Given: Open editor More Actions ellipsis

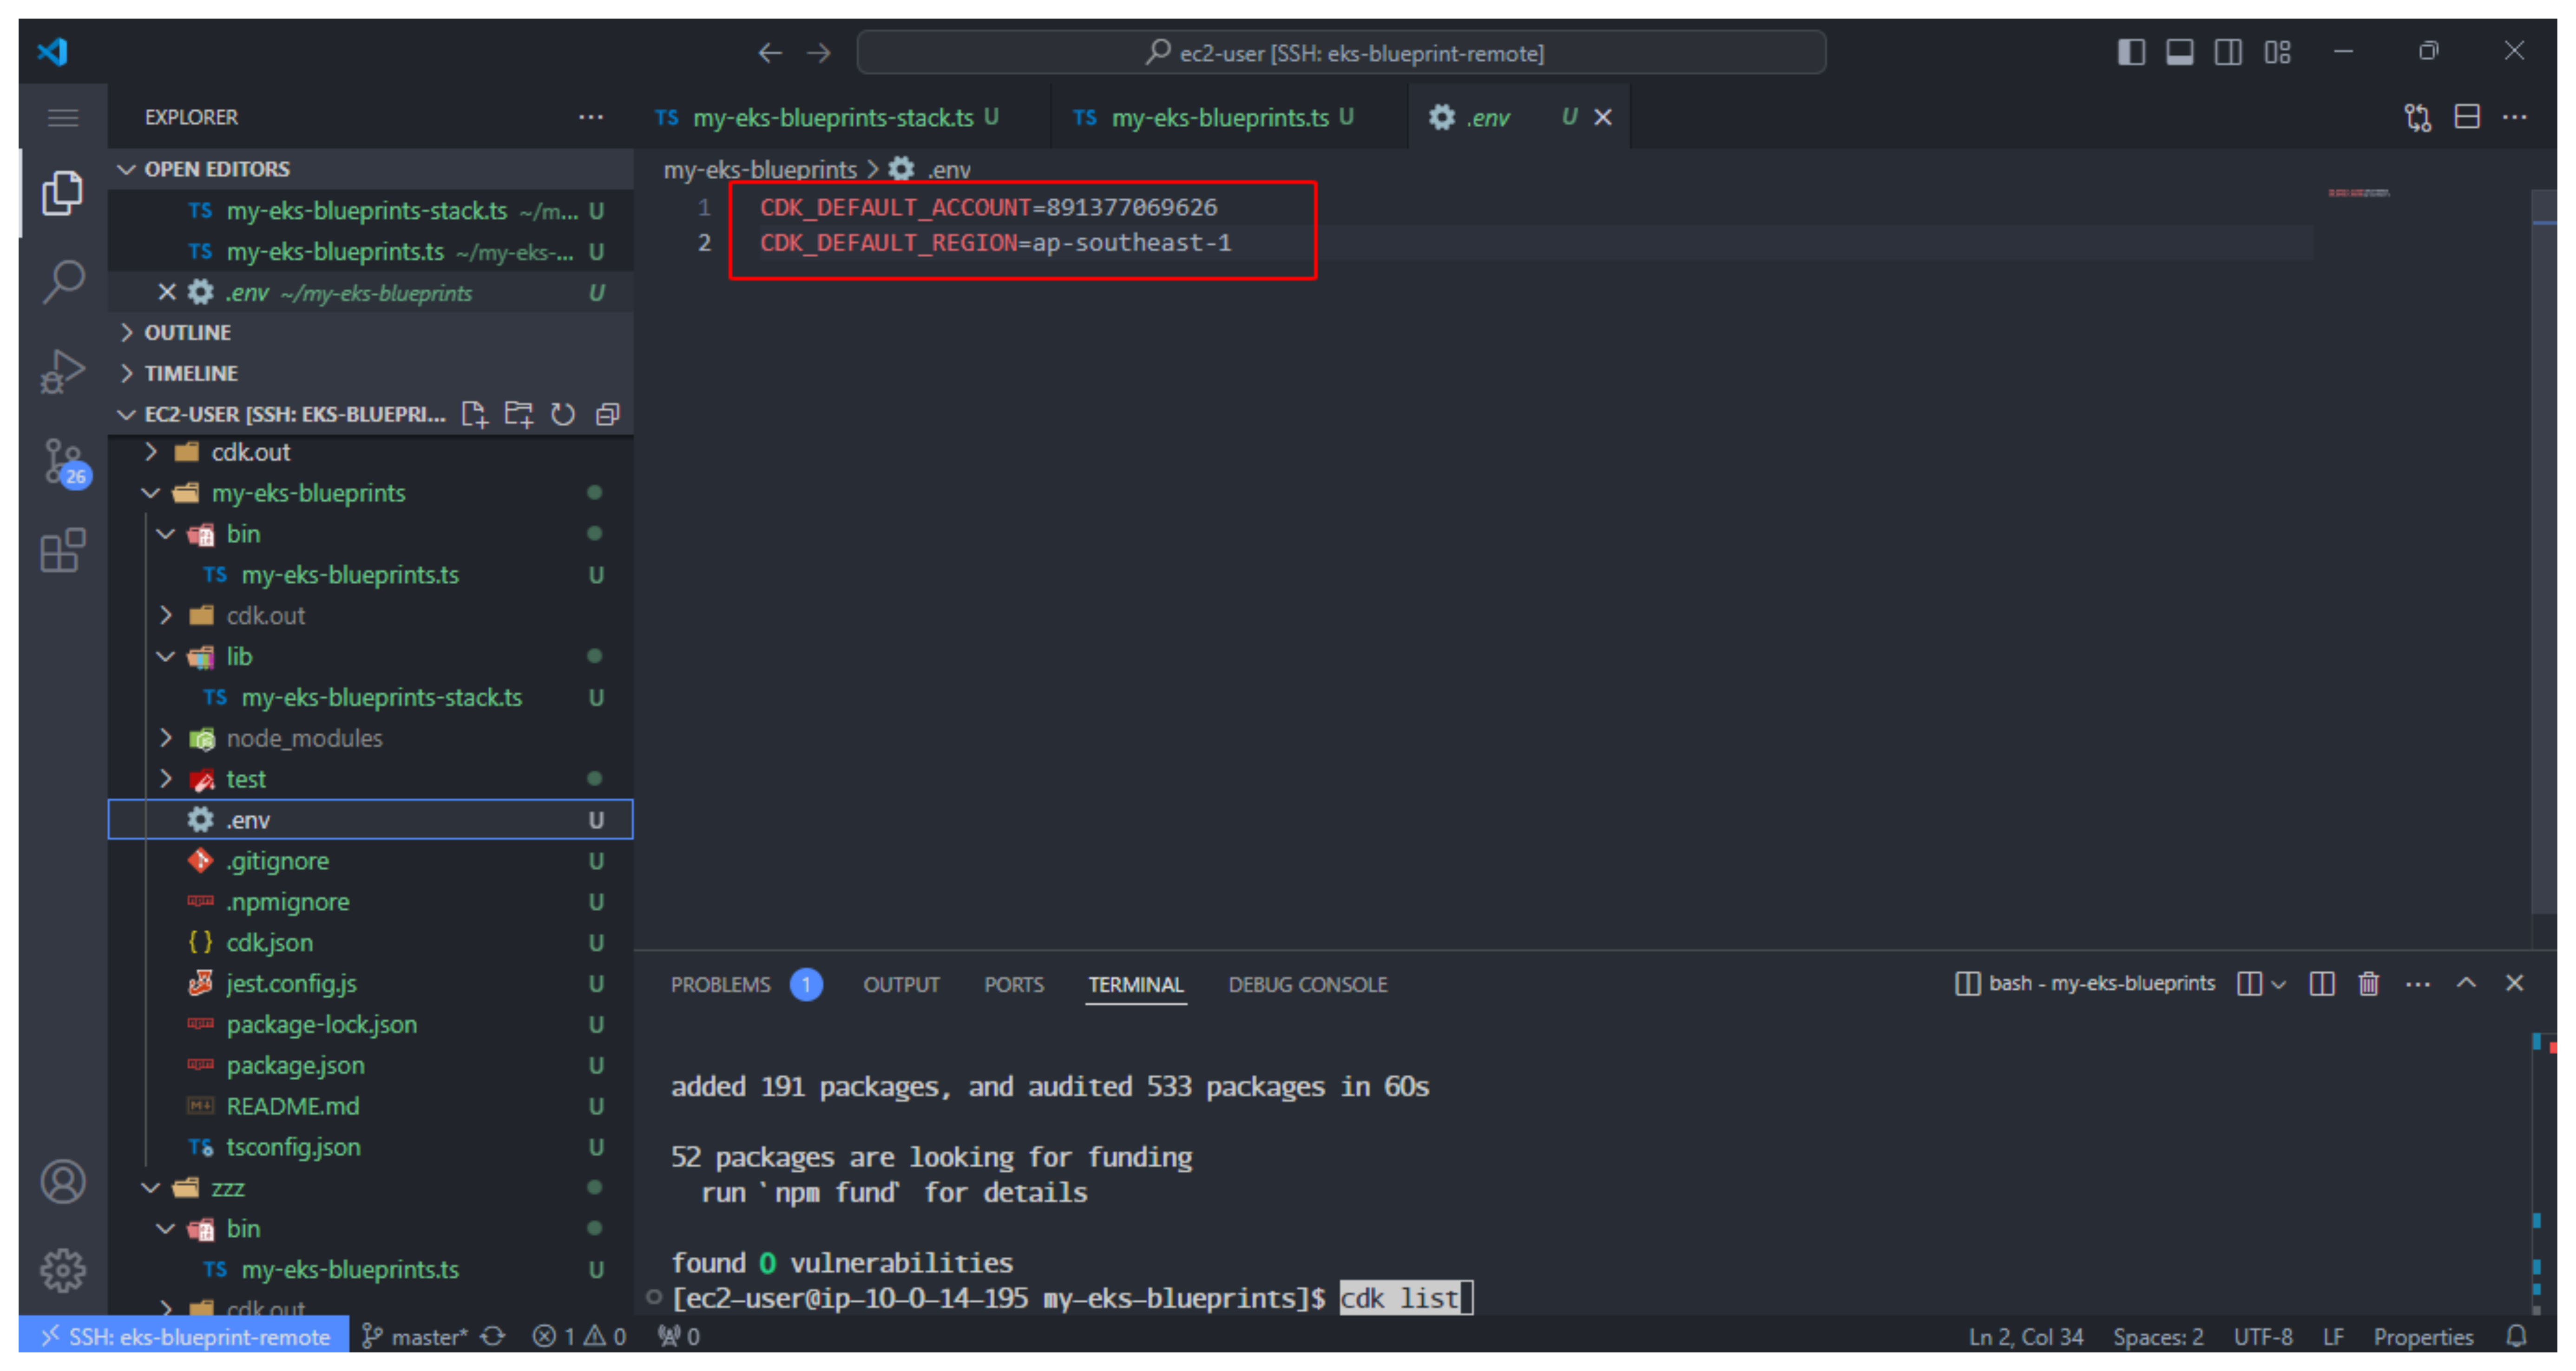Looking at the screenshot, I should click(x=2515, y=118).
